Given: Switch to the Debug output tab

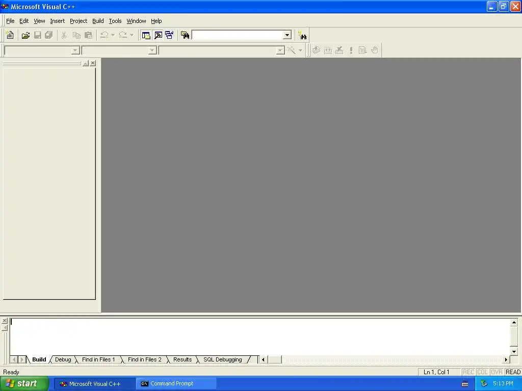Looking at the screenshot, I should (x=63, y=359).
